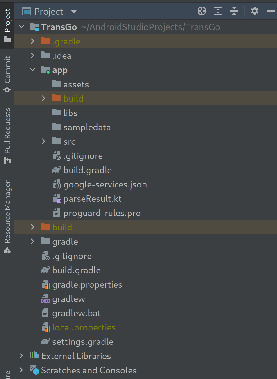
Task: Click the parseResult.kt Kotlin file icon
Action: (57, 199)
